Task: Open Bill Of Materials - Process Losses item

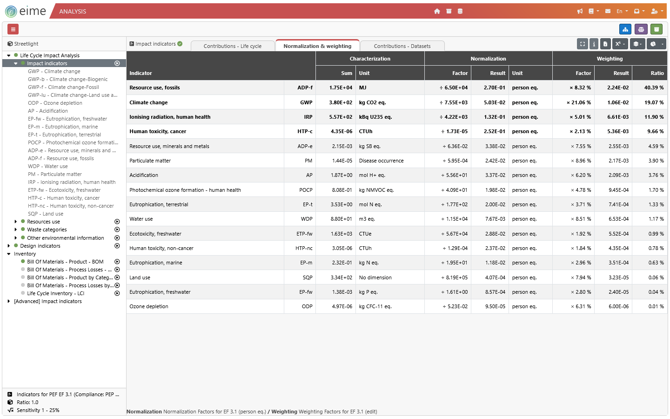Action: pyautogui.click(x=69, y=270)
